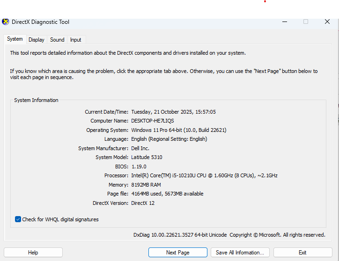Open the Sound tab
This screenshot has width=339, height=261.
coord(57,40)
